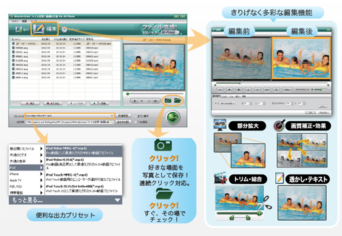Click next frame button in edit window
The image size is (342, 236).
point(239,89)
